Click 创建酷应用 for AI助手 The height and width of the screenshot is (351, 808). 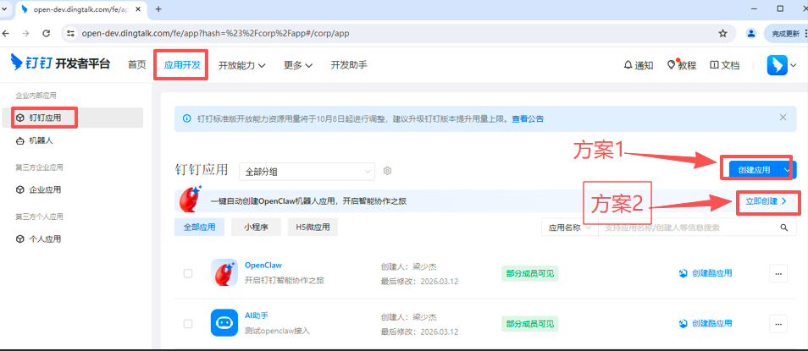click(706, 324)
